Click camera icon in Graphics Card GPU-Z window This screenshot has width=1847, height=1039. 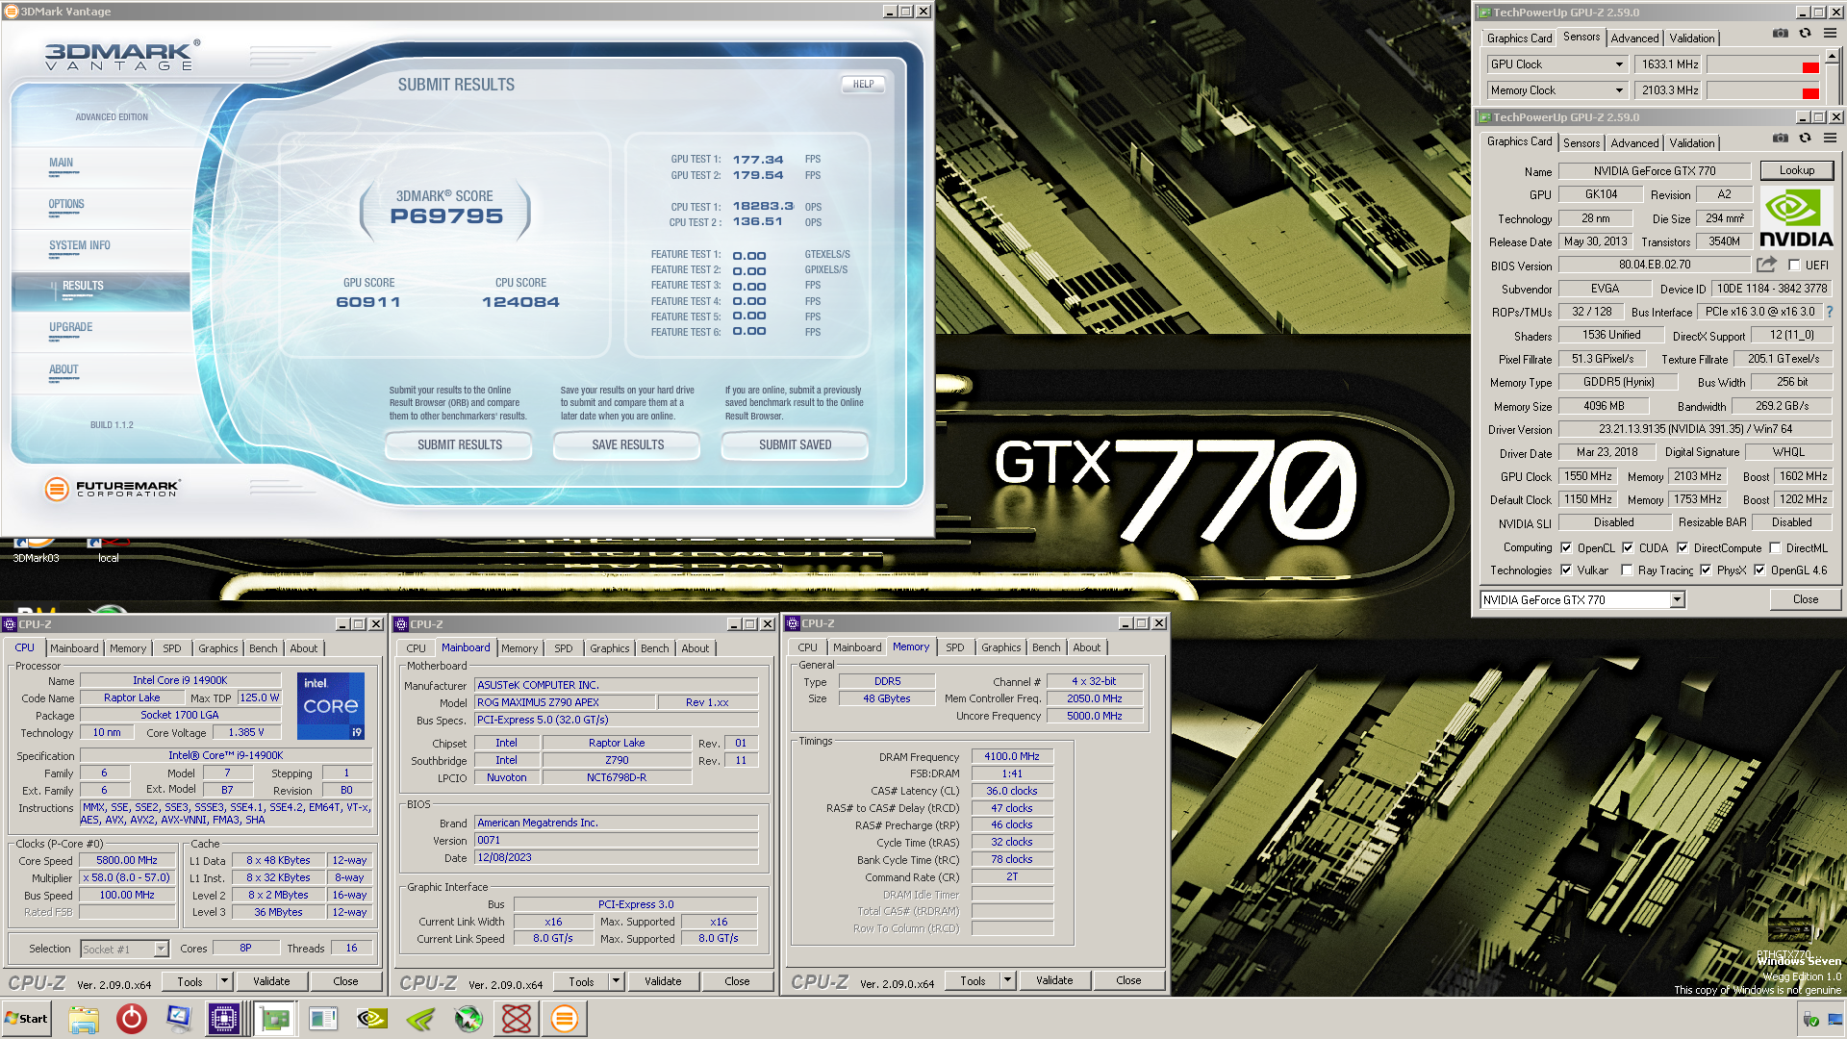pos(1781,139)
